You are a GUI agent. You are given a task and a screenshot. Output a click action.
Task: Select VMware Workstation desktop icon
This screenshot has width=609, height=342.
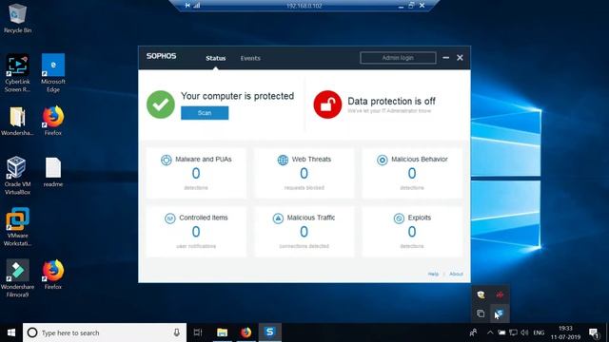point(17,227)
